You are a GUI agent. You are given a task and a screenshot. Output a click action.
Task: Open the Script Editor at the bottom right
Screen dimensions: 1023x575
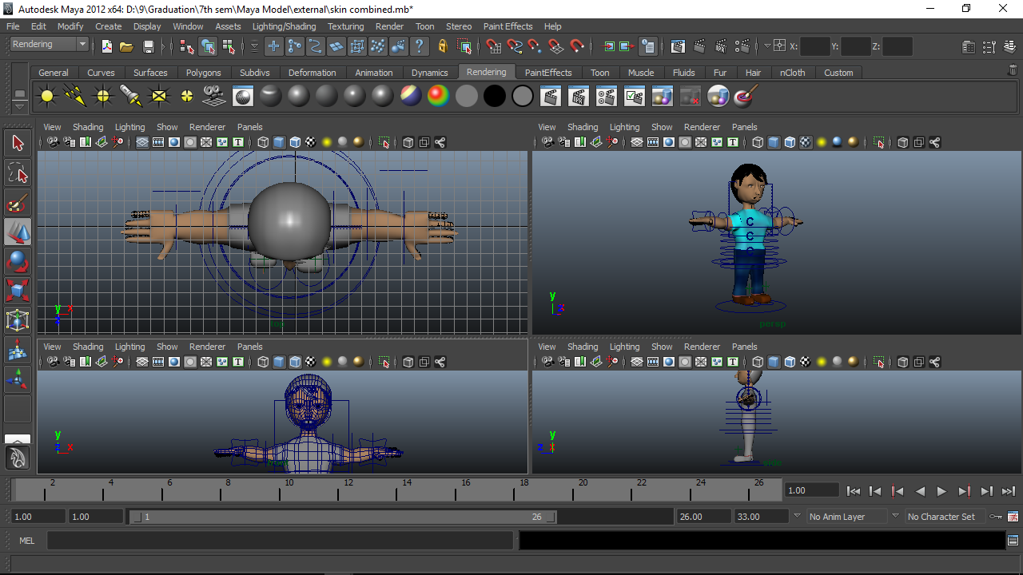pos(1013,541)
